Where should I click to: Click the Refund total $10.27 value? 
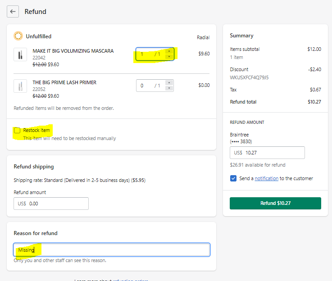click(x=314, y=102)
